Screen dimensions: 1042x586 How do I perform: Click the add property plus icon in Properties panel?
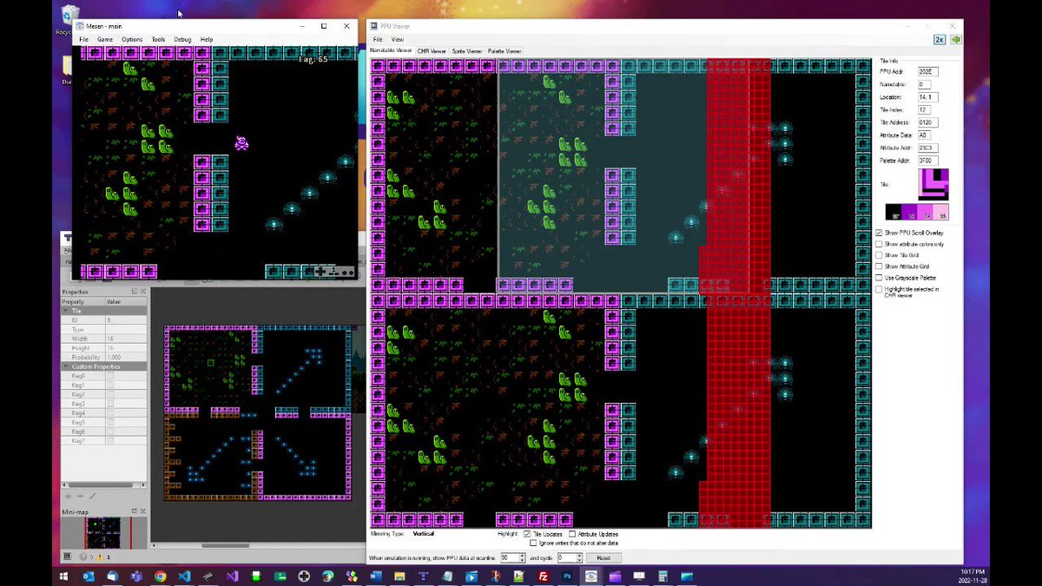[x=69, y=496]
